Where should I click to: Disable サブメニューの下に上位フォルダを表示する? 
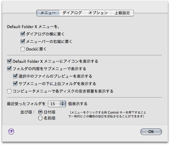(x=15, y=84)
